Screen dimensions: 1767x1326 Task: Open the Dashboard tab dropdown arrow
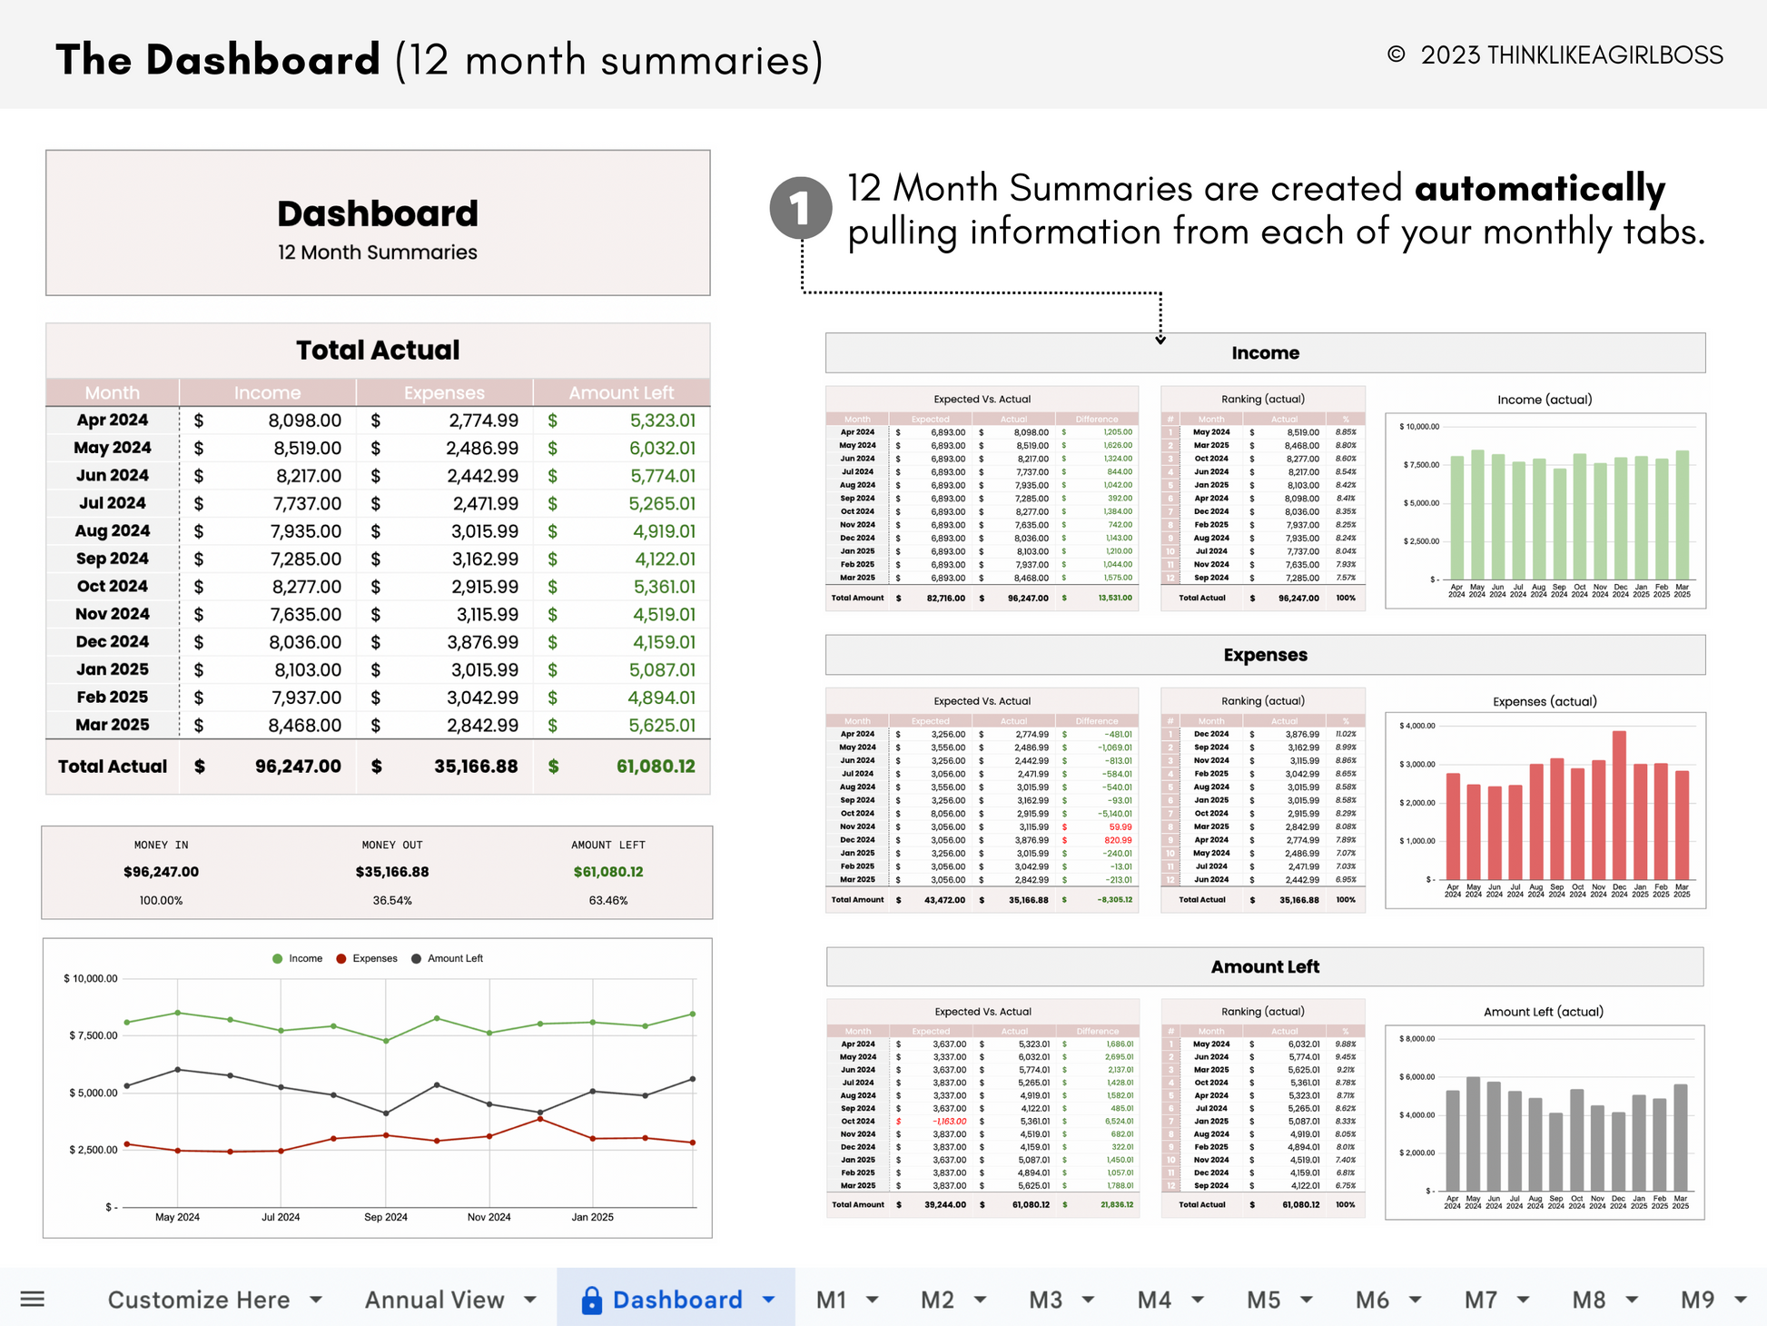[x=769, y=1300]
